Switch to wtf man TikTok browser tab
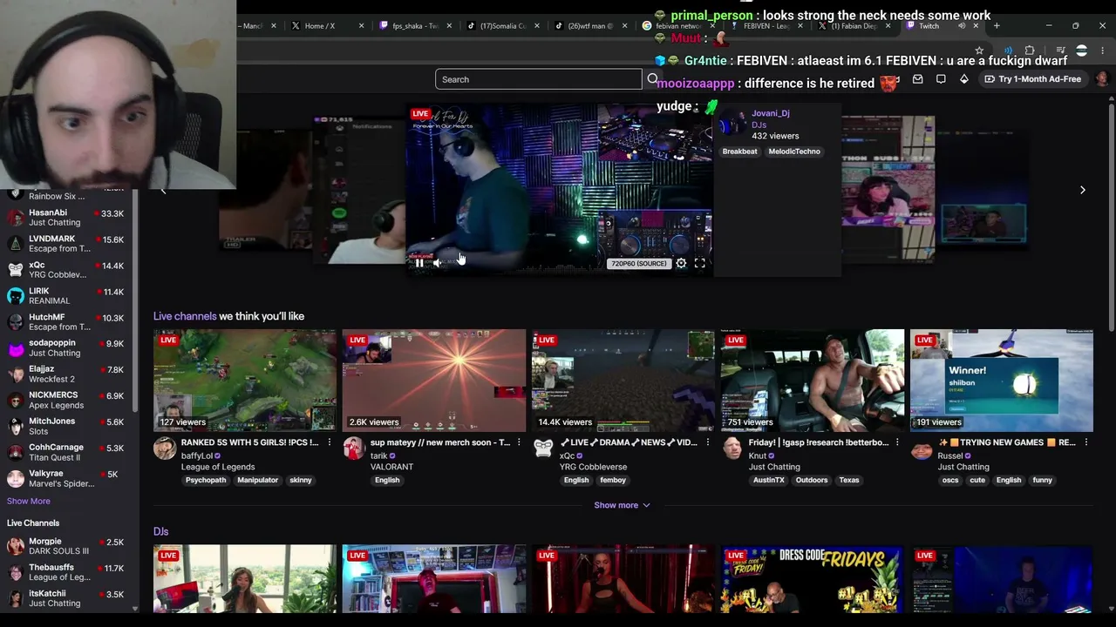Screen dimensions: 1116x627 (591, 26)
